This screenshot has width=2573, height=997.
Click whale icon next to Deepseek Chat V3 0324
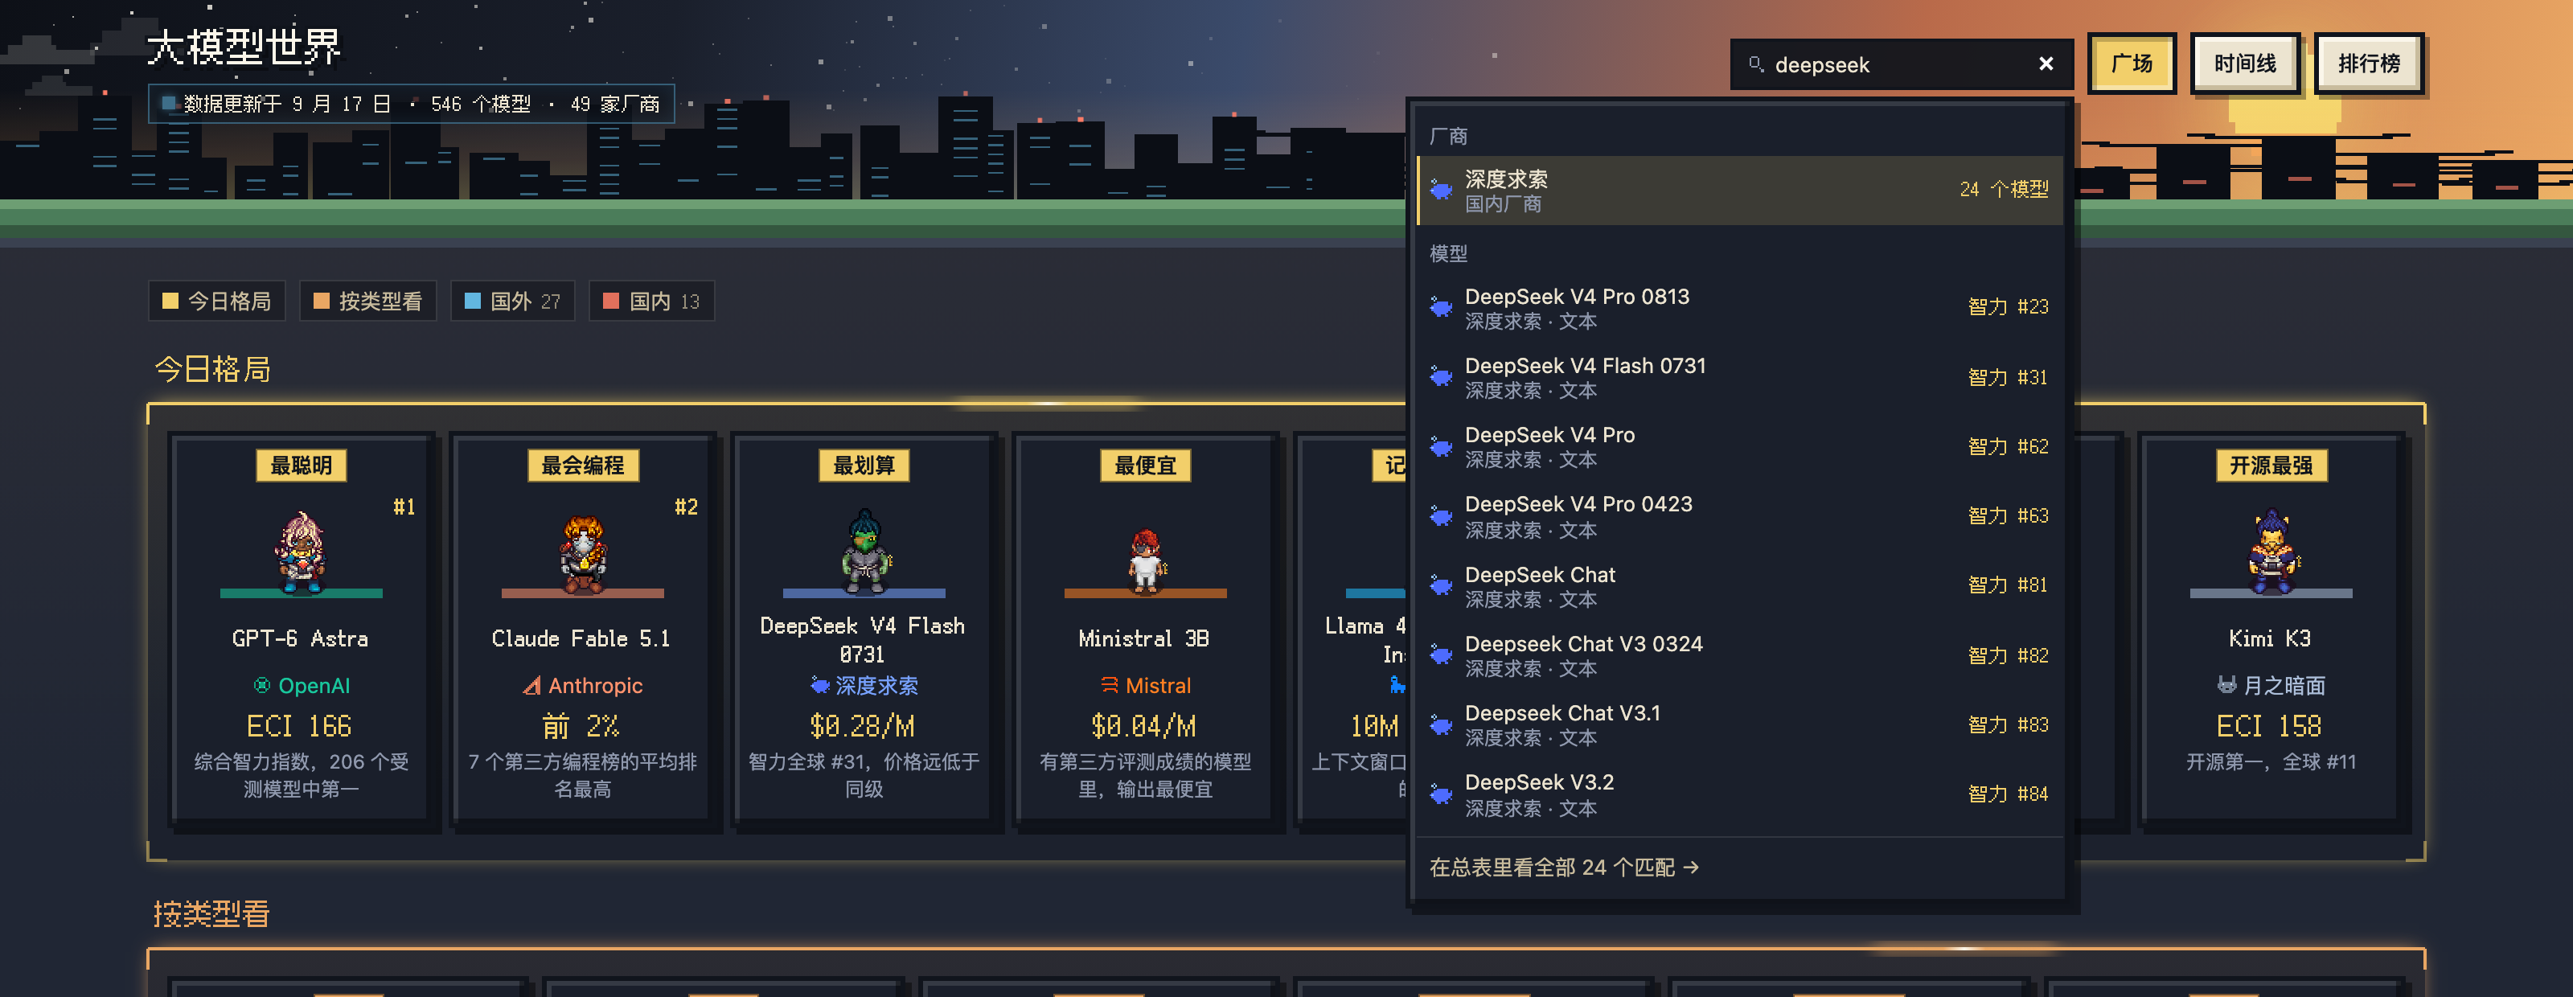(1440, 654)
